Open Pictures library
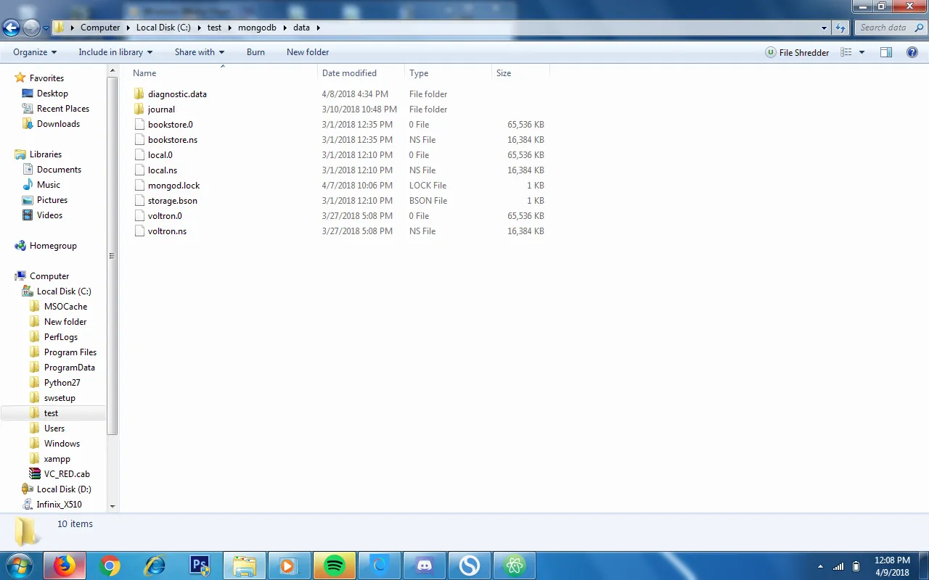The height and width of the screenshot is (580, 929). 52,200
